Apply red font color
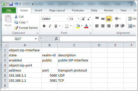The image size is (138, 91). [x=86, y=26]
